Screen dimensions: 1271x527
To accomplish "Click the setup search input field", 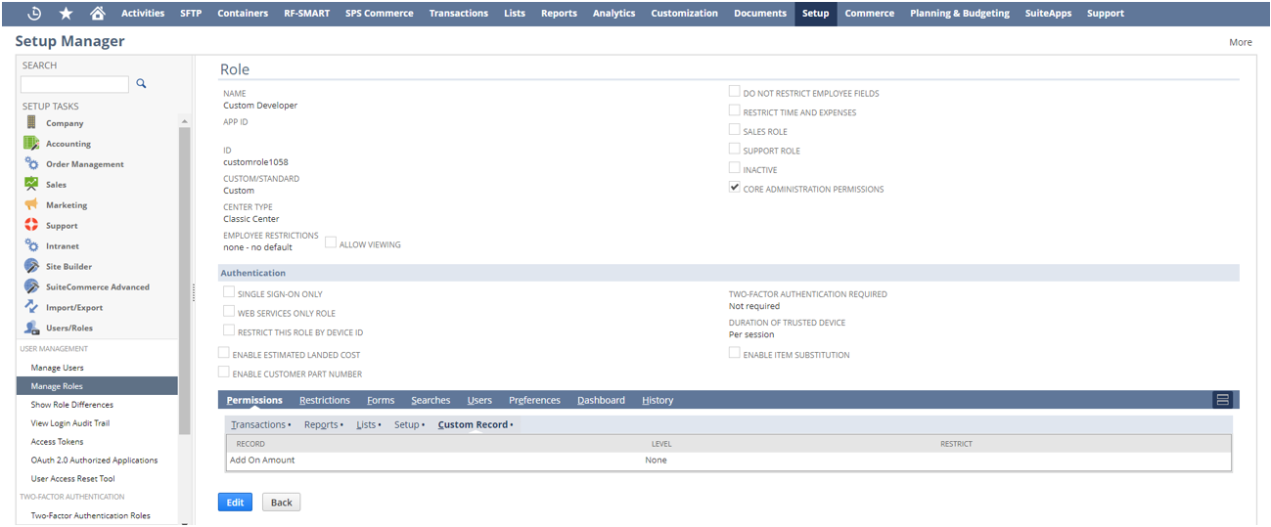I will [74, 85].
